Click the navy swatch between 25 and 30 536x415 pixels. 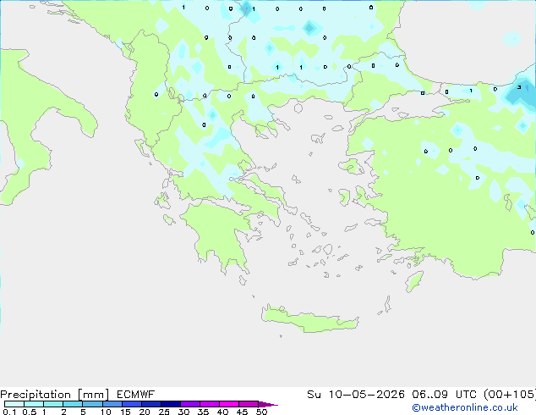tap(170, 404)
